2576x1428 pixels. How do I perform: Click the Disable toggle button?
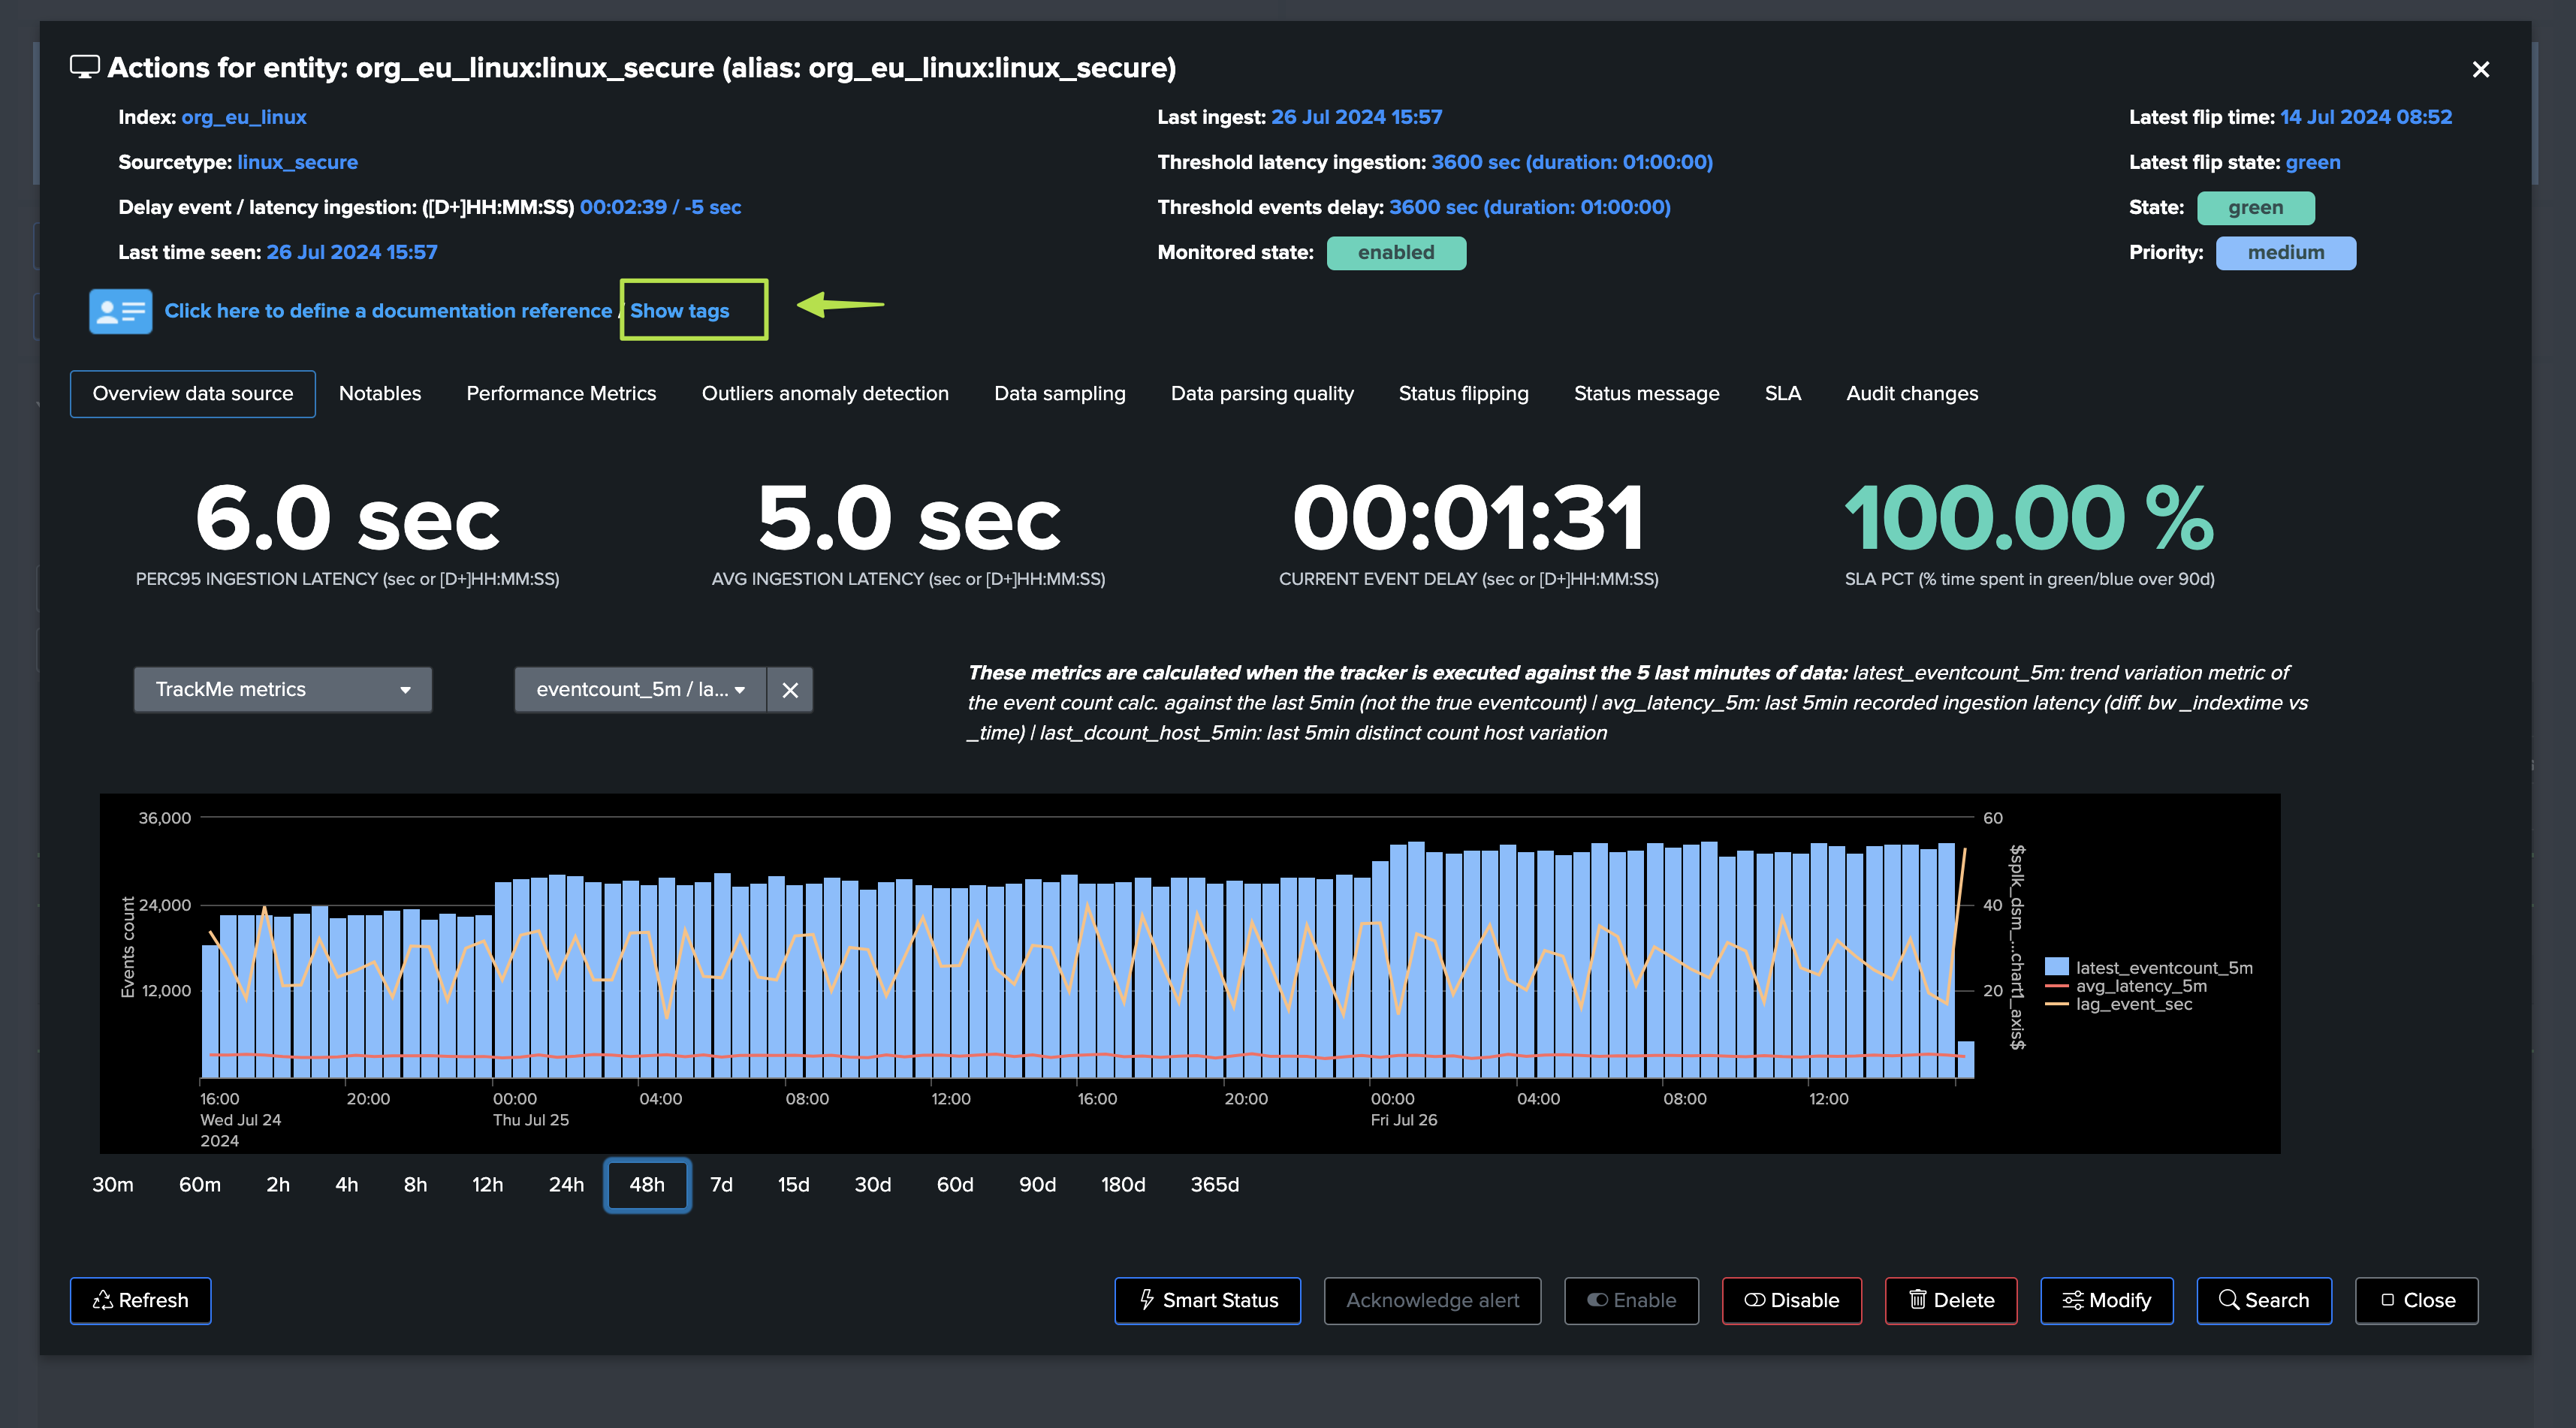point(1791,1300)
